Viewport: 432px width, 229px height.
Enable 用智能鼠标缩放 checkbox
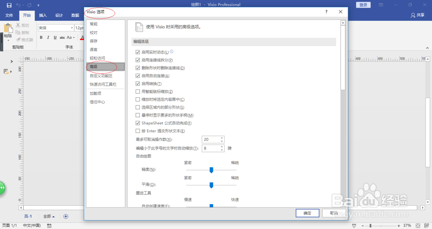point(138,91)
